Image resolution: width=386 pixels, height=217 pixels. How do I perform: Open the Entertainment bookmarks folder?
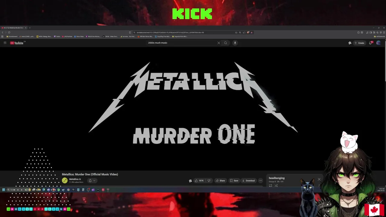point(12,36)
